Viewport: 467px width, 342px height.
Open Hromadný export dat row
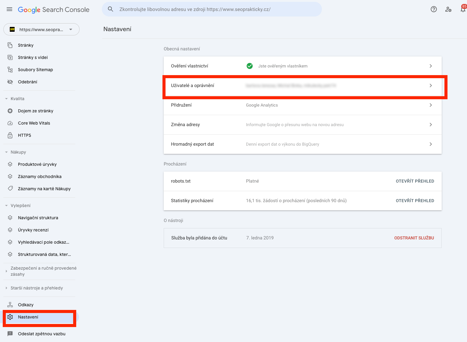tap(303, 144)
